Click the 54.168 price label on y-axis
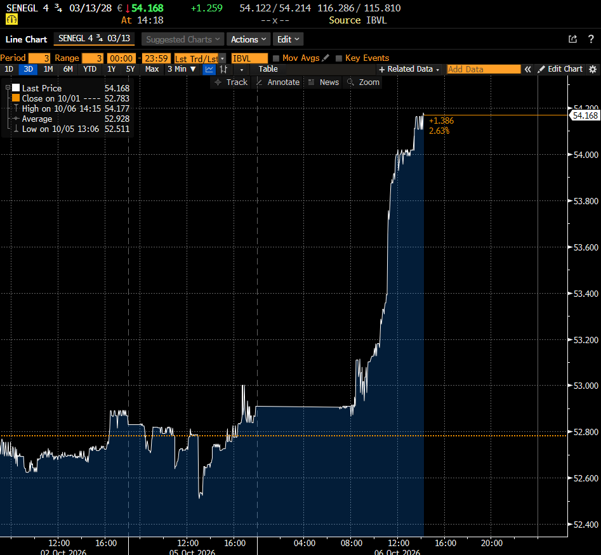Screen dimensions: 601x555 pos(585,115)
